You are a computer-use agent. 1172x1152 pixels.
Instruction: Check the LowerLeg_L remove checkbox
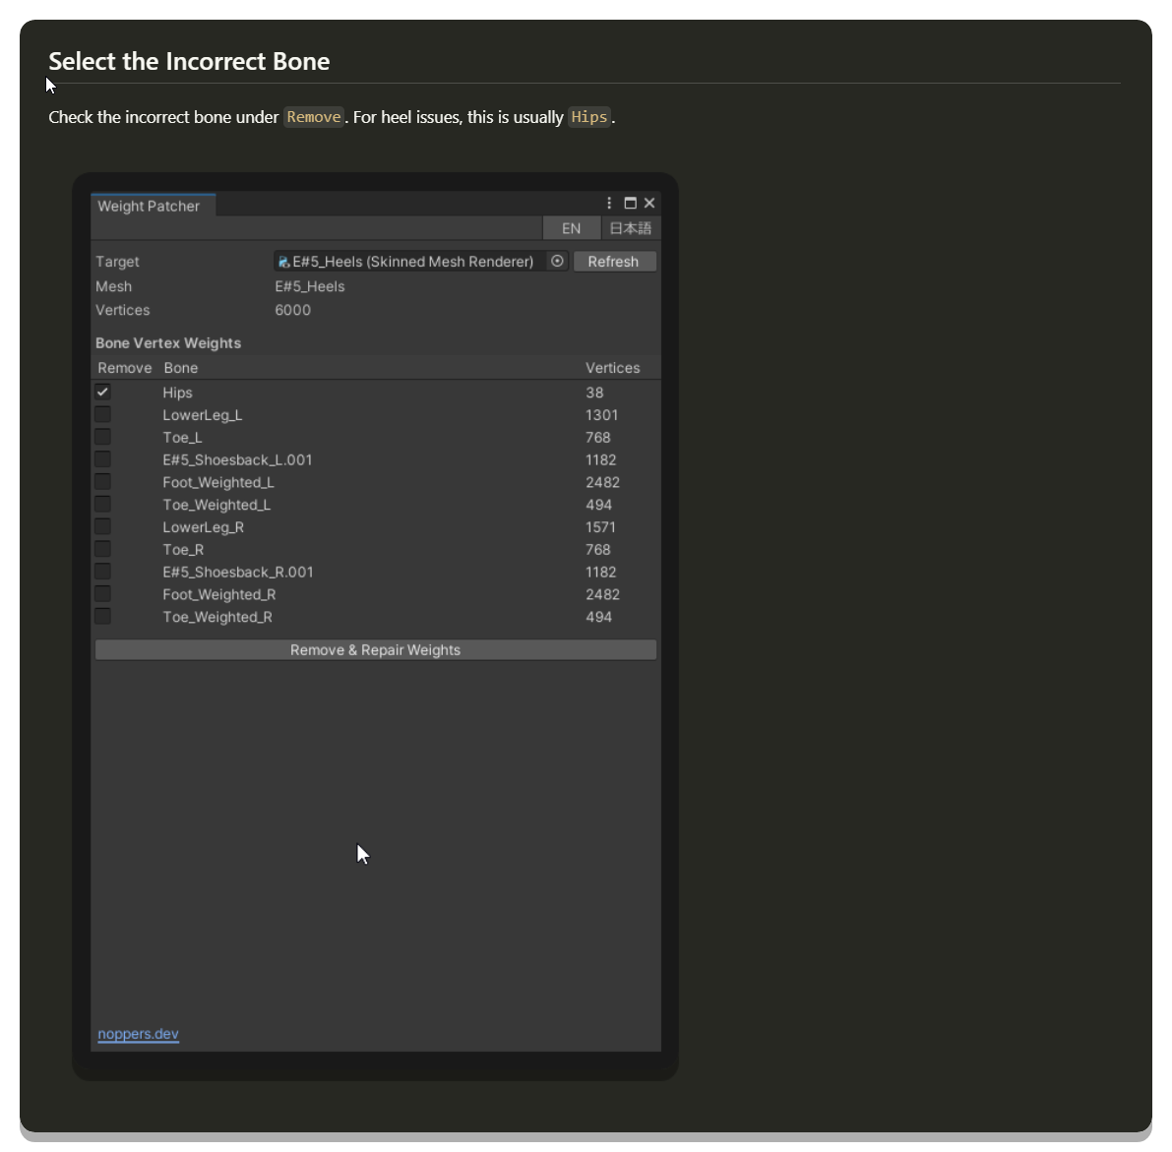coord(102,414)
